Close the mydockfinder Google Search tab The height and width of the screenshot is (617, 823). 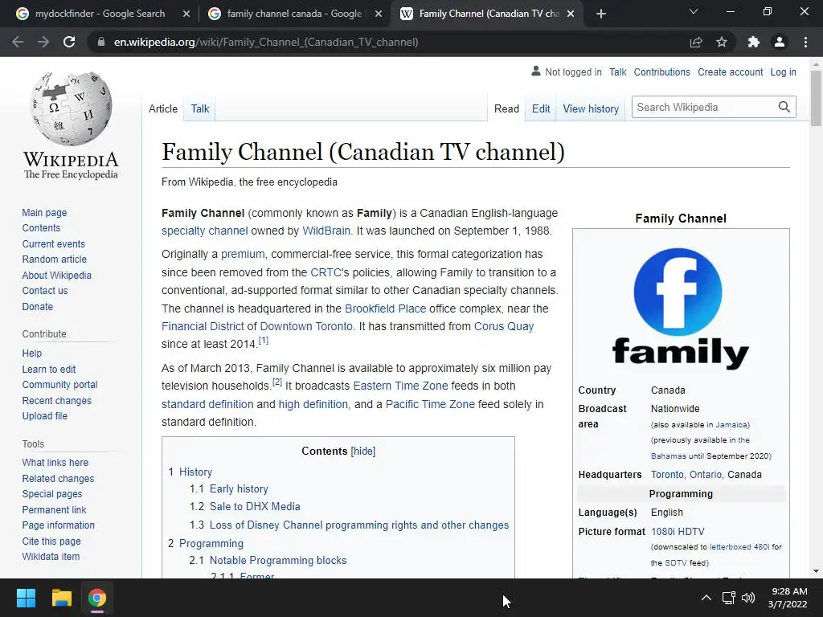(186, 14)
